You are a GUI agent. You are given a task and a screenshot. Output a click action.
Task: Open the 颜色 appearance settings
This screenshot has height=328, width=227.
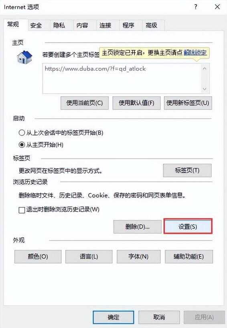tap(38, 257)
